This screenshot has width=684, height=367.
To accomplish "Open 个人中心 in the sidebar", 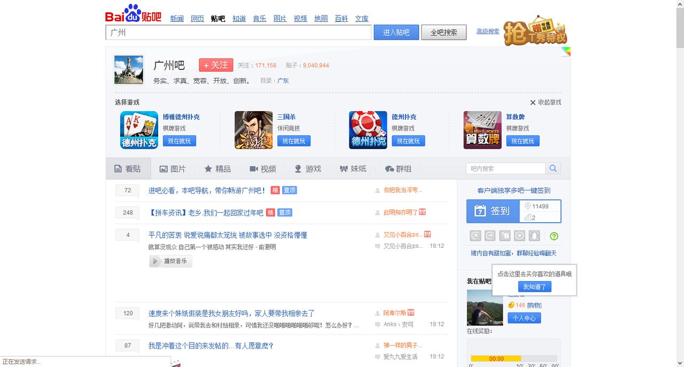I will click(x=524, y=318).
